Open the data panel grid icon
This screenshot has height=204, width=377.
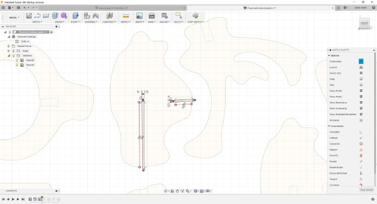[3, 8]
